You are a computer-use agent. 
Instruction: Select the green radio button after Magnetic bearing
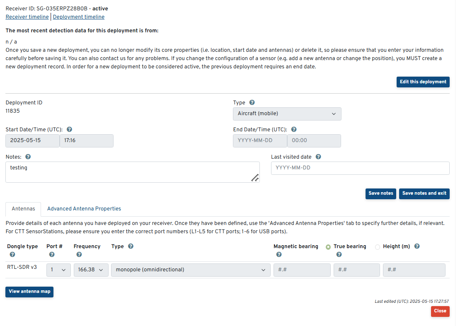328,247
